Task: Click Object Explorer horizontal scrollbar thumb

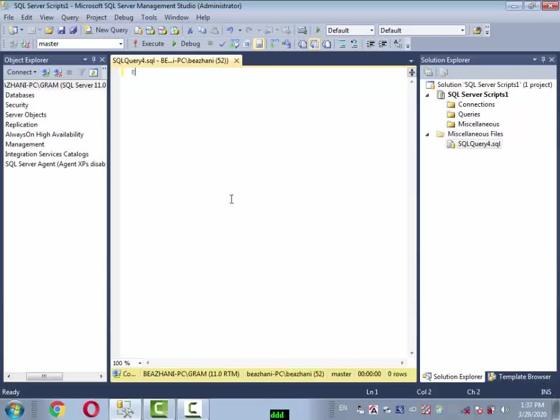Action: tap(44, 376)
